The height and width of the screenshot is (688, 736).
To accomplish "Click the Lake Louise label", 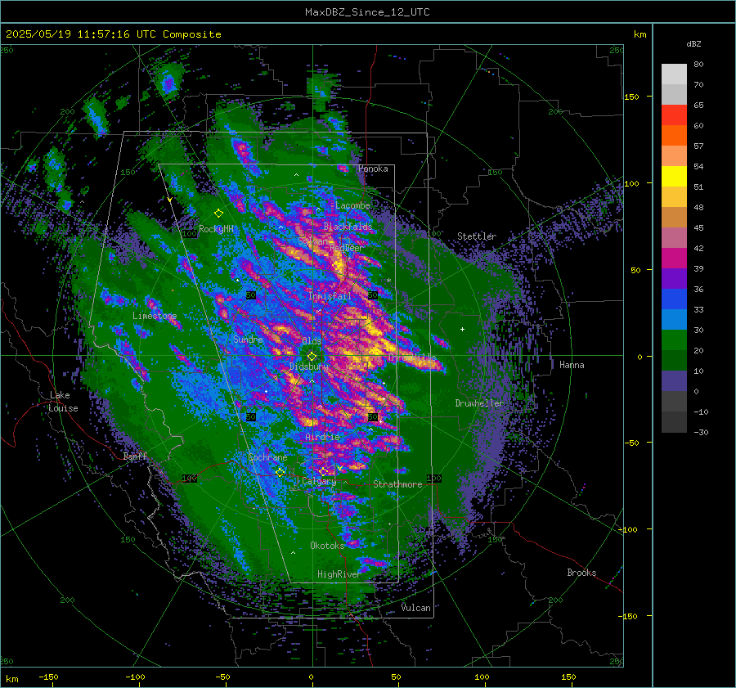I will tap(63, 402).
